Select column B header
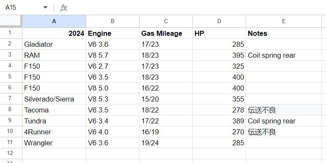This screenshot has width=326, height=163. [x=112, y=21]
